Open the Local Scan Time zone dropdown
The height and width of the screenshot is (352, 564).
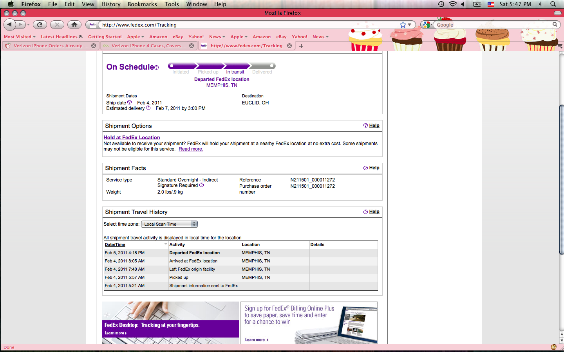tap(169, 224)
